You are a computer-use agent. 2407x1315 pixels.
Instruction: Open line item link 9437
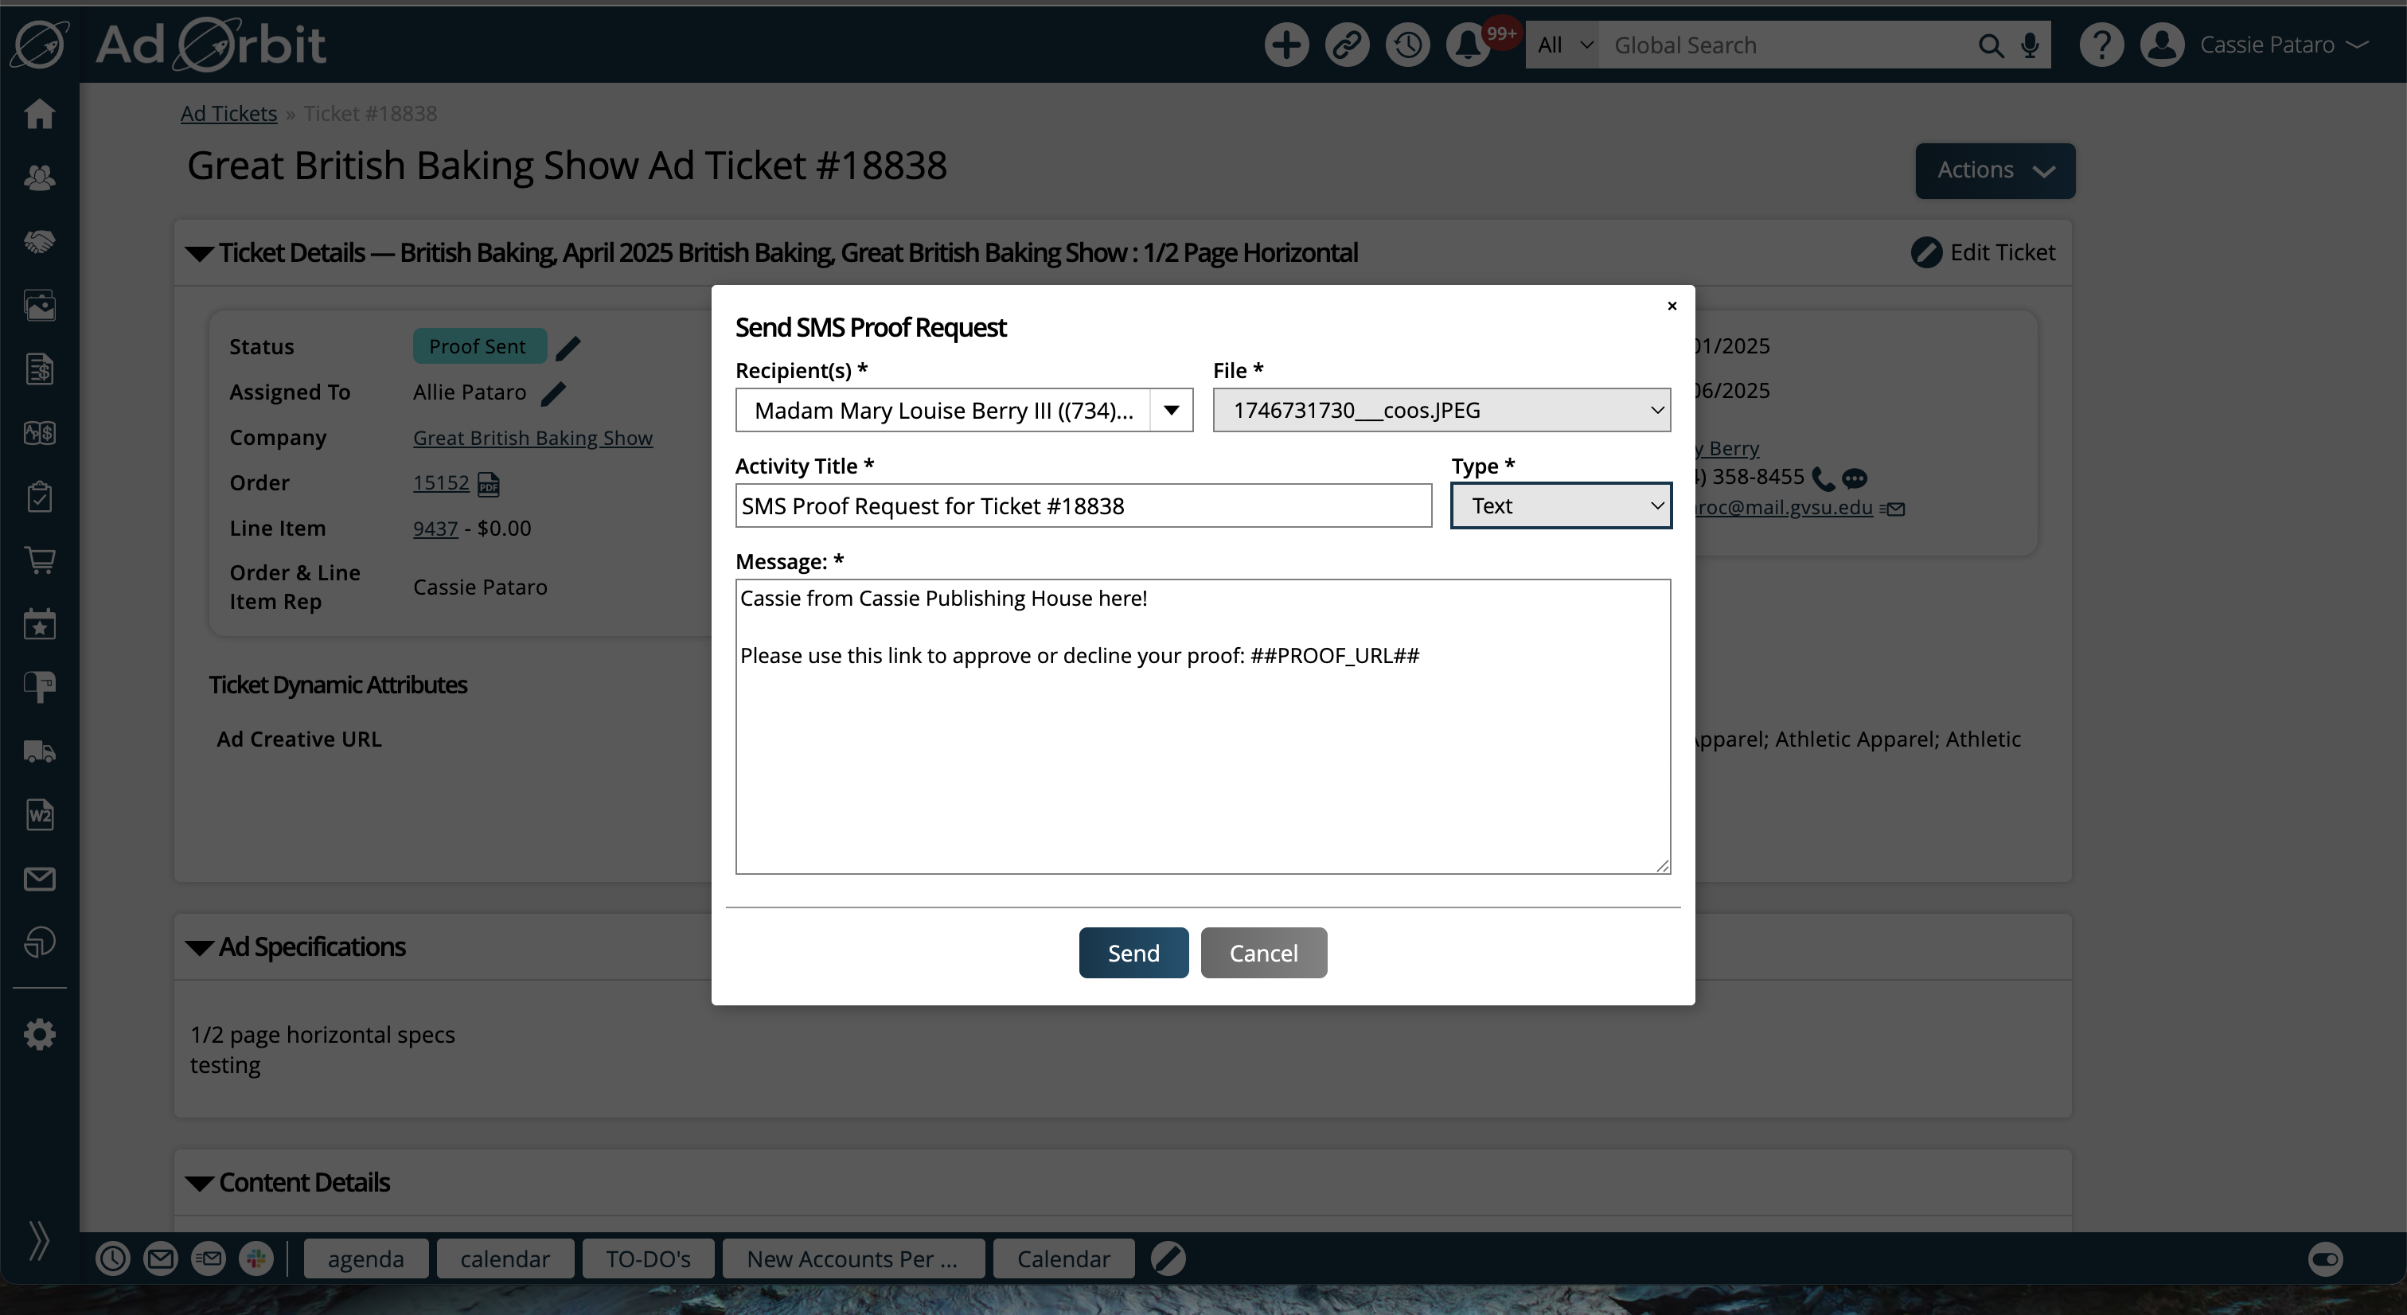(435, 528)
